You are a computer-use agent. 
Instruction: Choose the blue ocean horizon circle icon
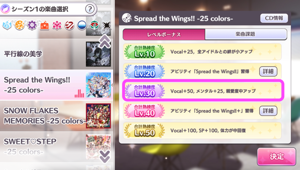82,25
